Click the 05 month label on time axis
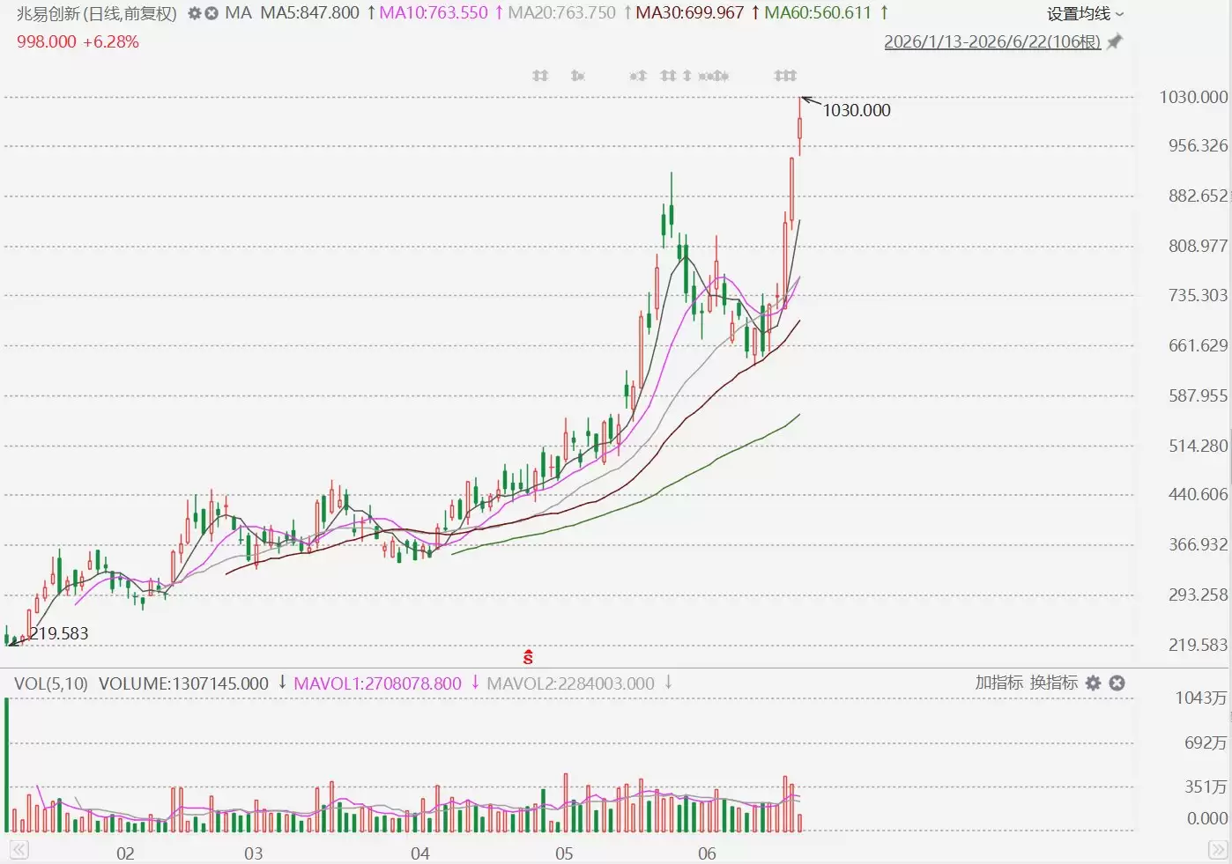Viewport: 1232px width, 864px height. [564, 853]
